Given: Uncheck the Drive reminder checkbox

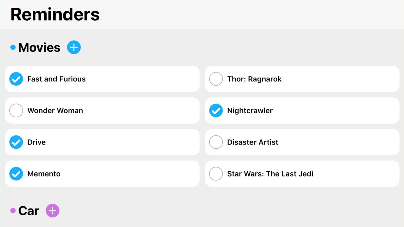Looking at the screenshot, I should (x=16, y=142).
